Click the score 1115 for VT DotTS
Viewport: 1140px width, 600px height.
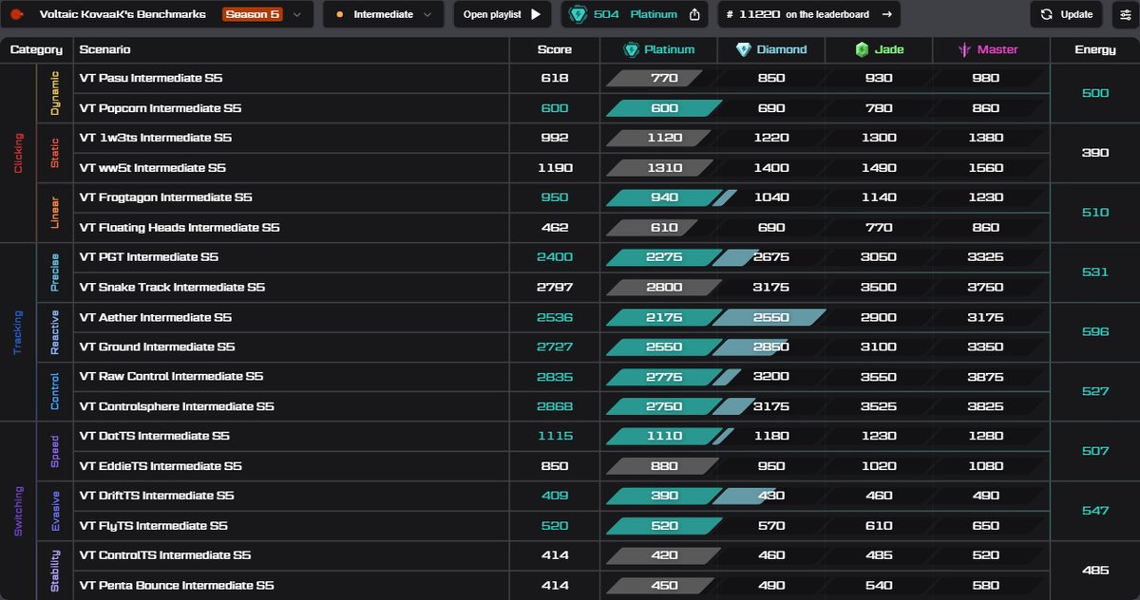point(555,437)
